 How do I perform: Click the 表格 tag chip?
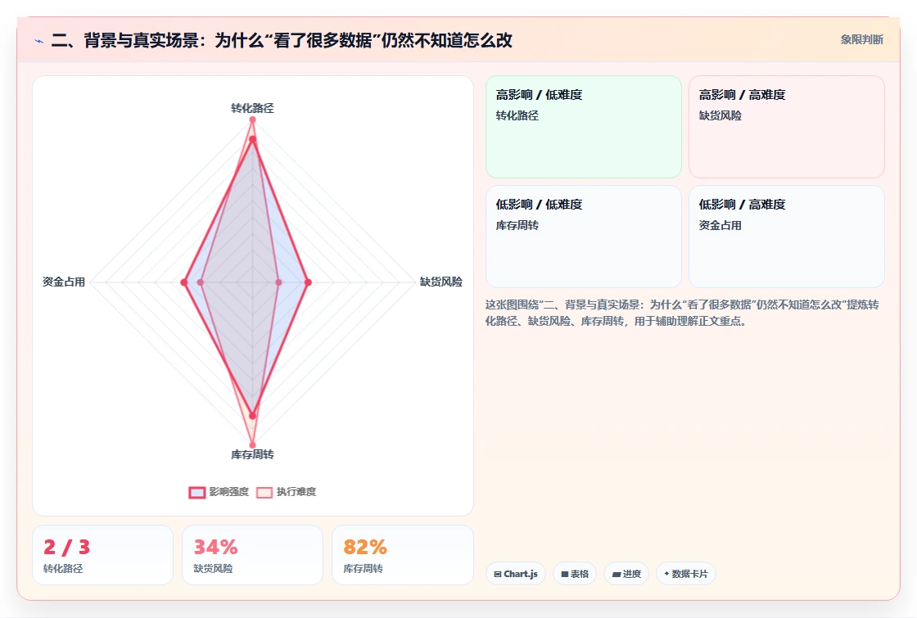[575, 574]
